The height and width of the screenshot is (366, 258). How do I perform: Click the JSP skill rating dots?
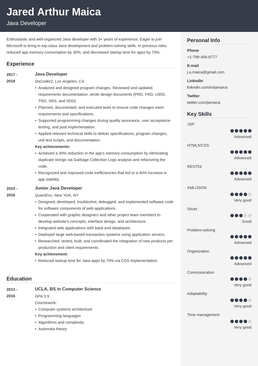(241, 131)
